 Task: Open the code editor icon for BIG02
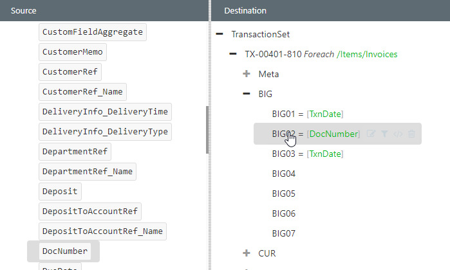coord(398,134)
